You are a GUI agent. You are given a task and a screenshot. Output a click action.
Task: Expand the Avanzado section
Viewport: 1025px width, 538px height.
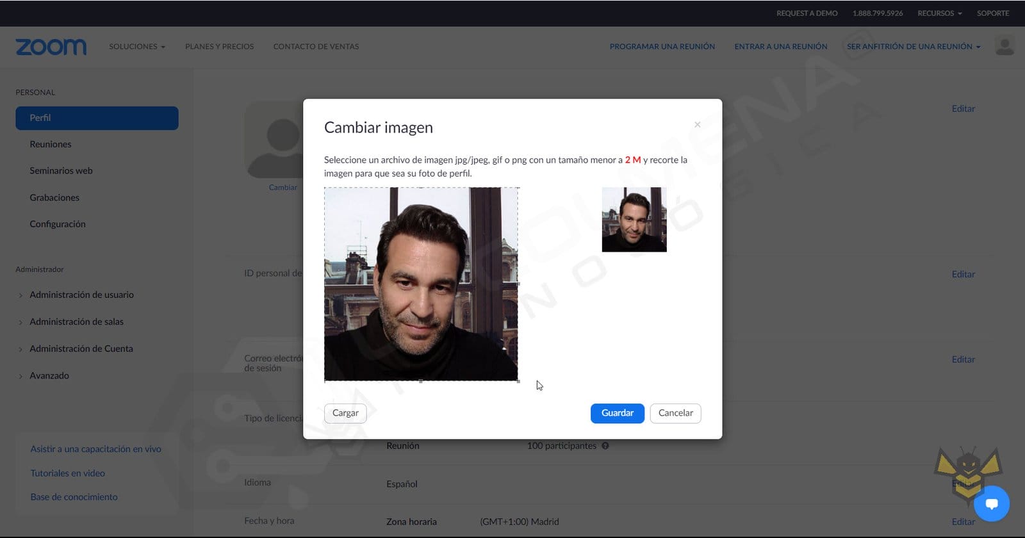(x=49, y=376)
